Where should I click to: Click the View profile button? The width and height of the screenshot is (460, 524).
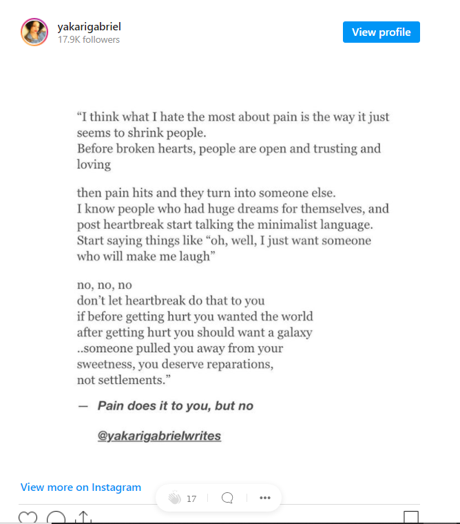(381, 32)
